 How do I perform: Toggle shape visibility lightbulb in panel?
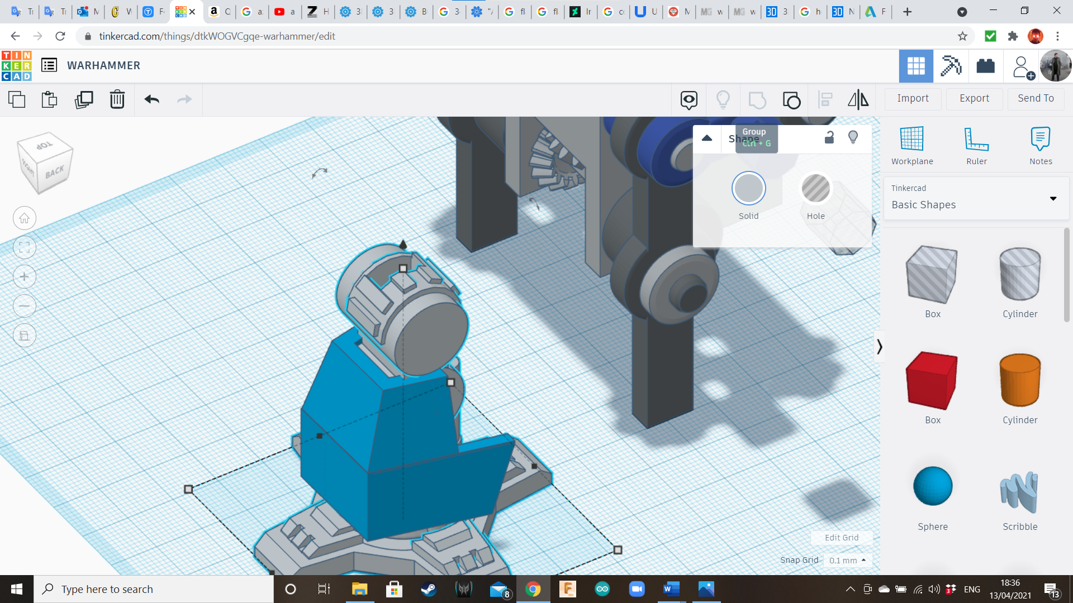click(x=853, y=137)
